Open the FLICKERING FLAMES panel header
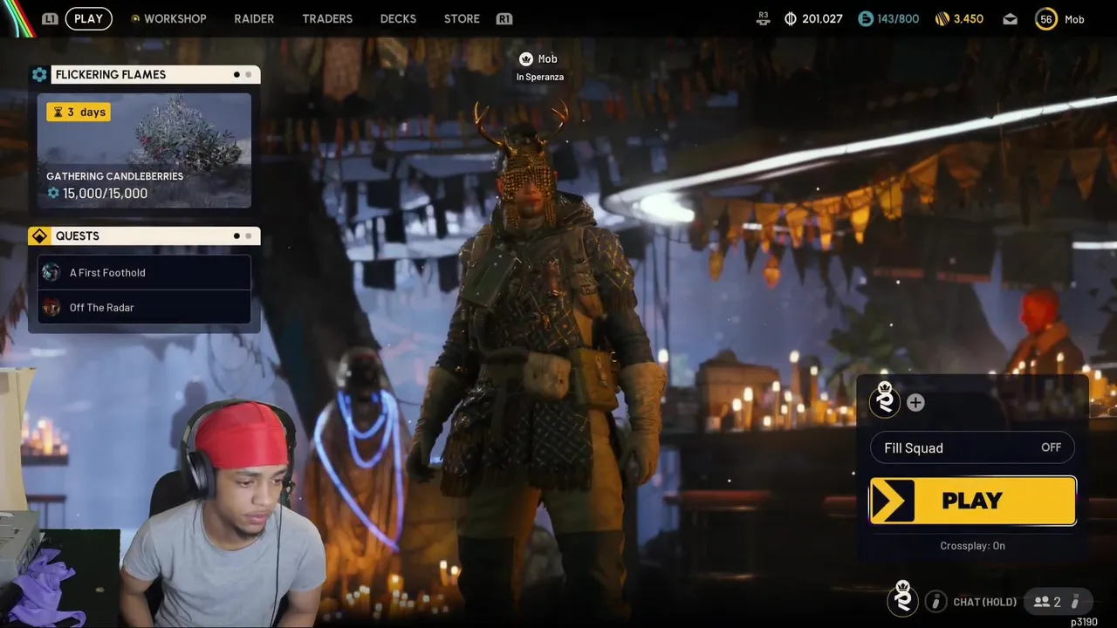Viewport: 1117px width, 628px height. pyautogui.click(x=155, y=74)
